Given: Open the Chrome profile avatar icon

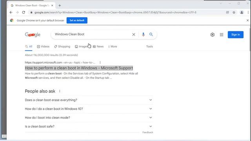Looking at the screenshot, I should click(x=242, y=12).
